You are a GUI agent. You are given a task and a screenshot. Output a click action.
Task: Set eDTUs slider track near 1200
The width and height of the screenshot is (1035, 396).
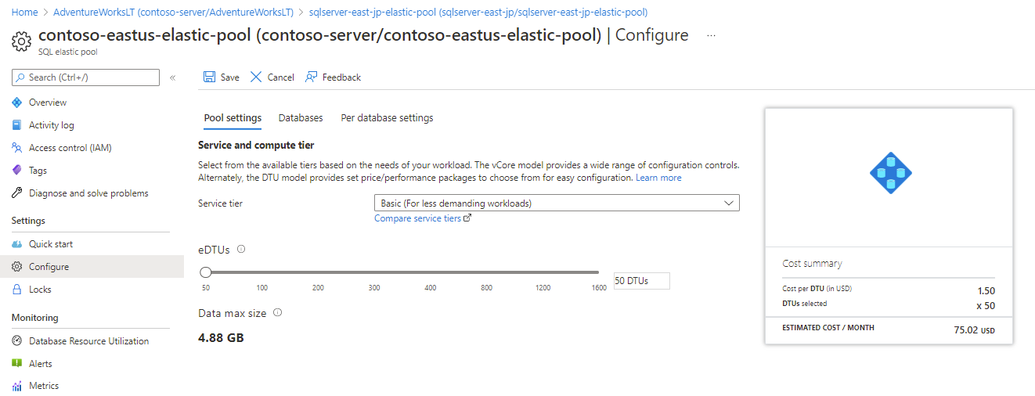[x=543, y=272]
